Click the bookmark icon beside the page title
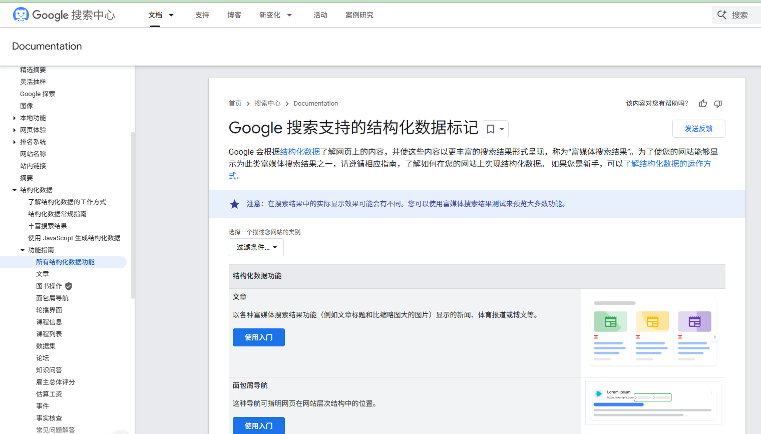This screenshot has height=434, width=761. (491, 129)
